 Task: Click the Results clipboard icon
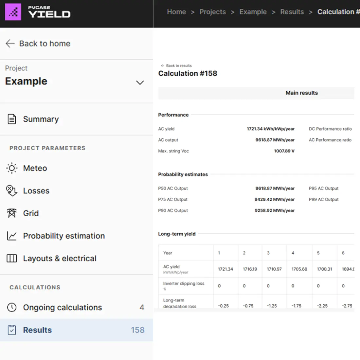click(11, 330)
